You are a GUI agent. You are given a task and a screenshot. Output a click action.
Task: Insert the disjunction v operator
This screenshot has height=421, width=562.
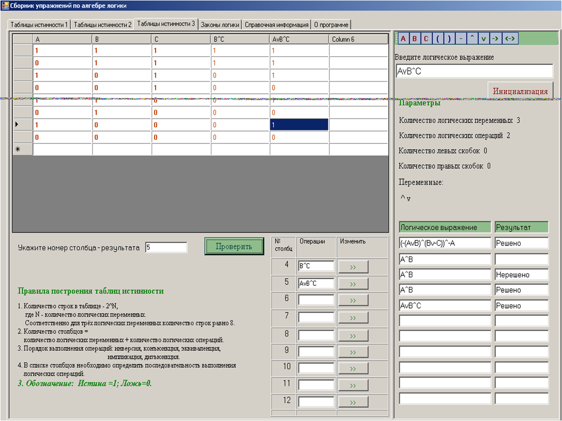(483, 38)
